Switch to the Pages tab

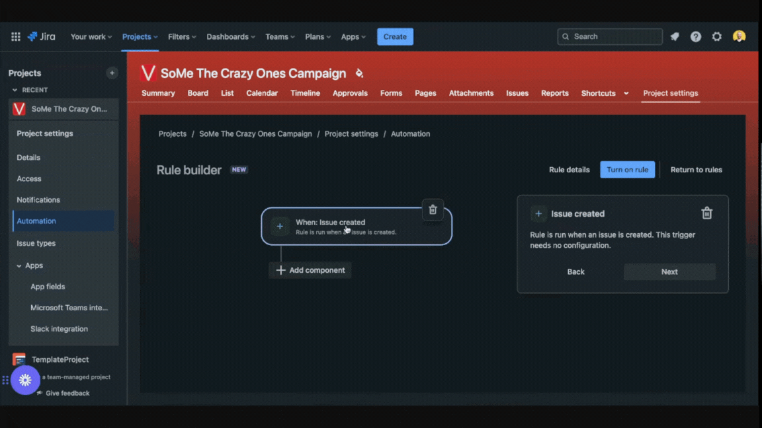tap(425, 93)
